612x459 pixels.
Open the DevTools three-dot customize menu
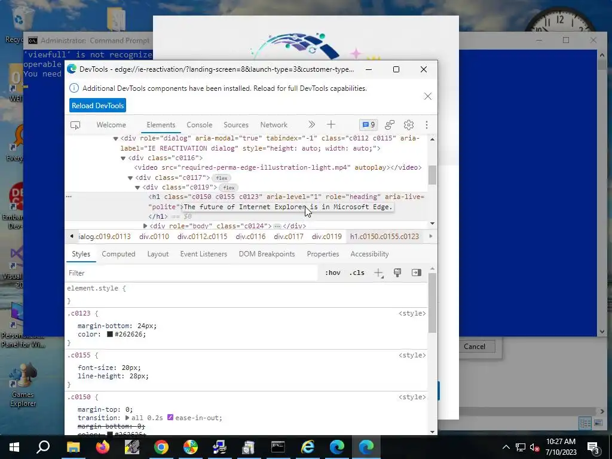click(427, 125)
